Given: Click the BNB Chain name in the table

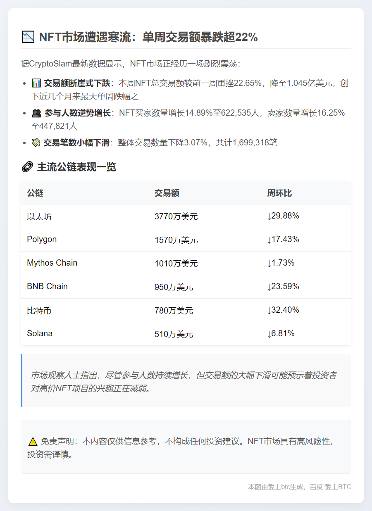Looking at the screenshot, I should (x=47, y=286).
